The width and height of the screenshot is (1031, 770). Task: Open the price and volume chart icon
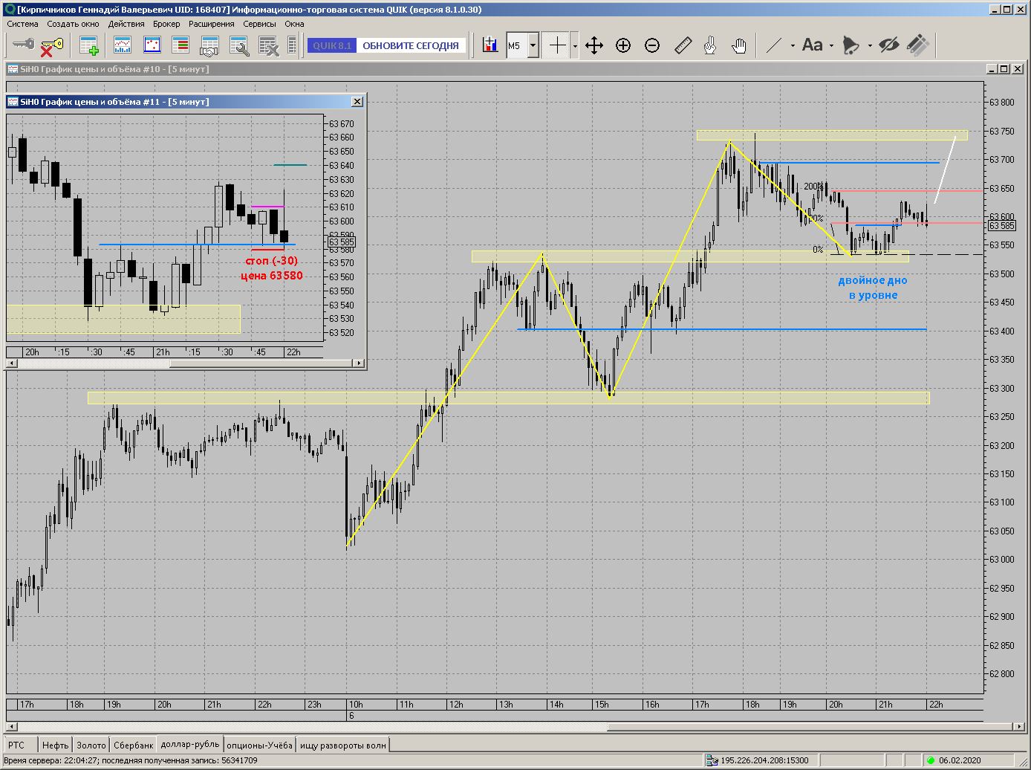click(x=123, y=45)
